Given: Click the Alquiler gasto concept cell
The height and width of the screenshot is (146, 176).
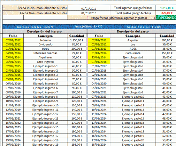Looking at the screenshot, I should [x=133, y=40].
